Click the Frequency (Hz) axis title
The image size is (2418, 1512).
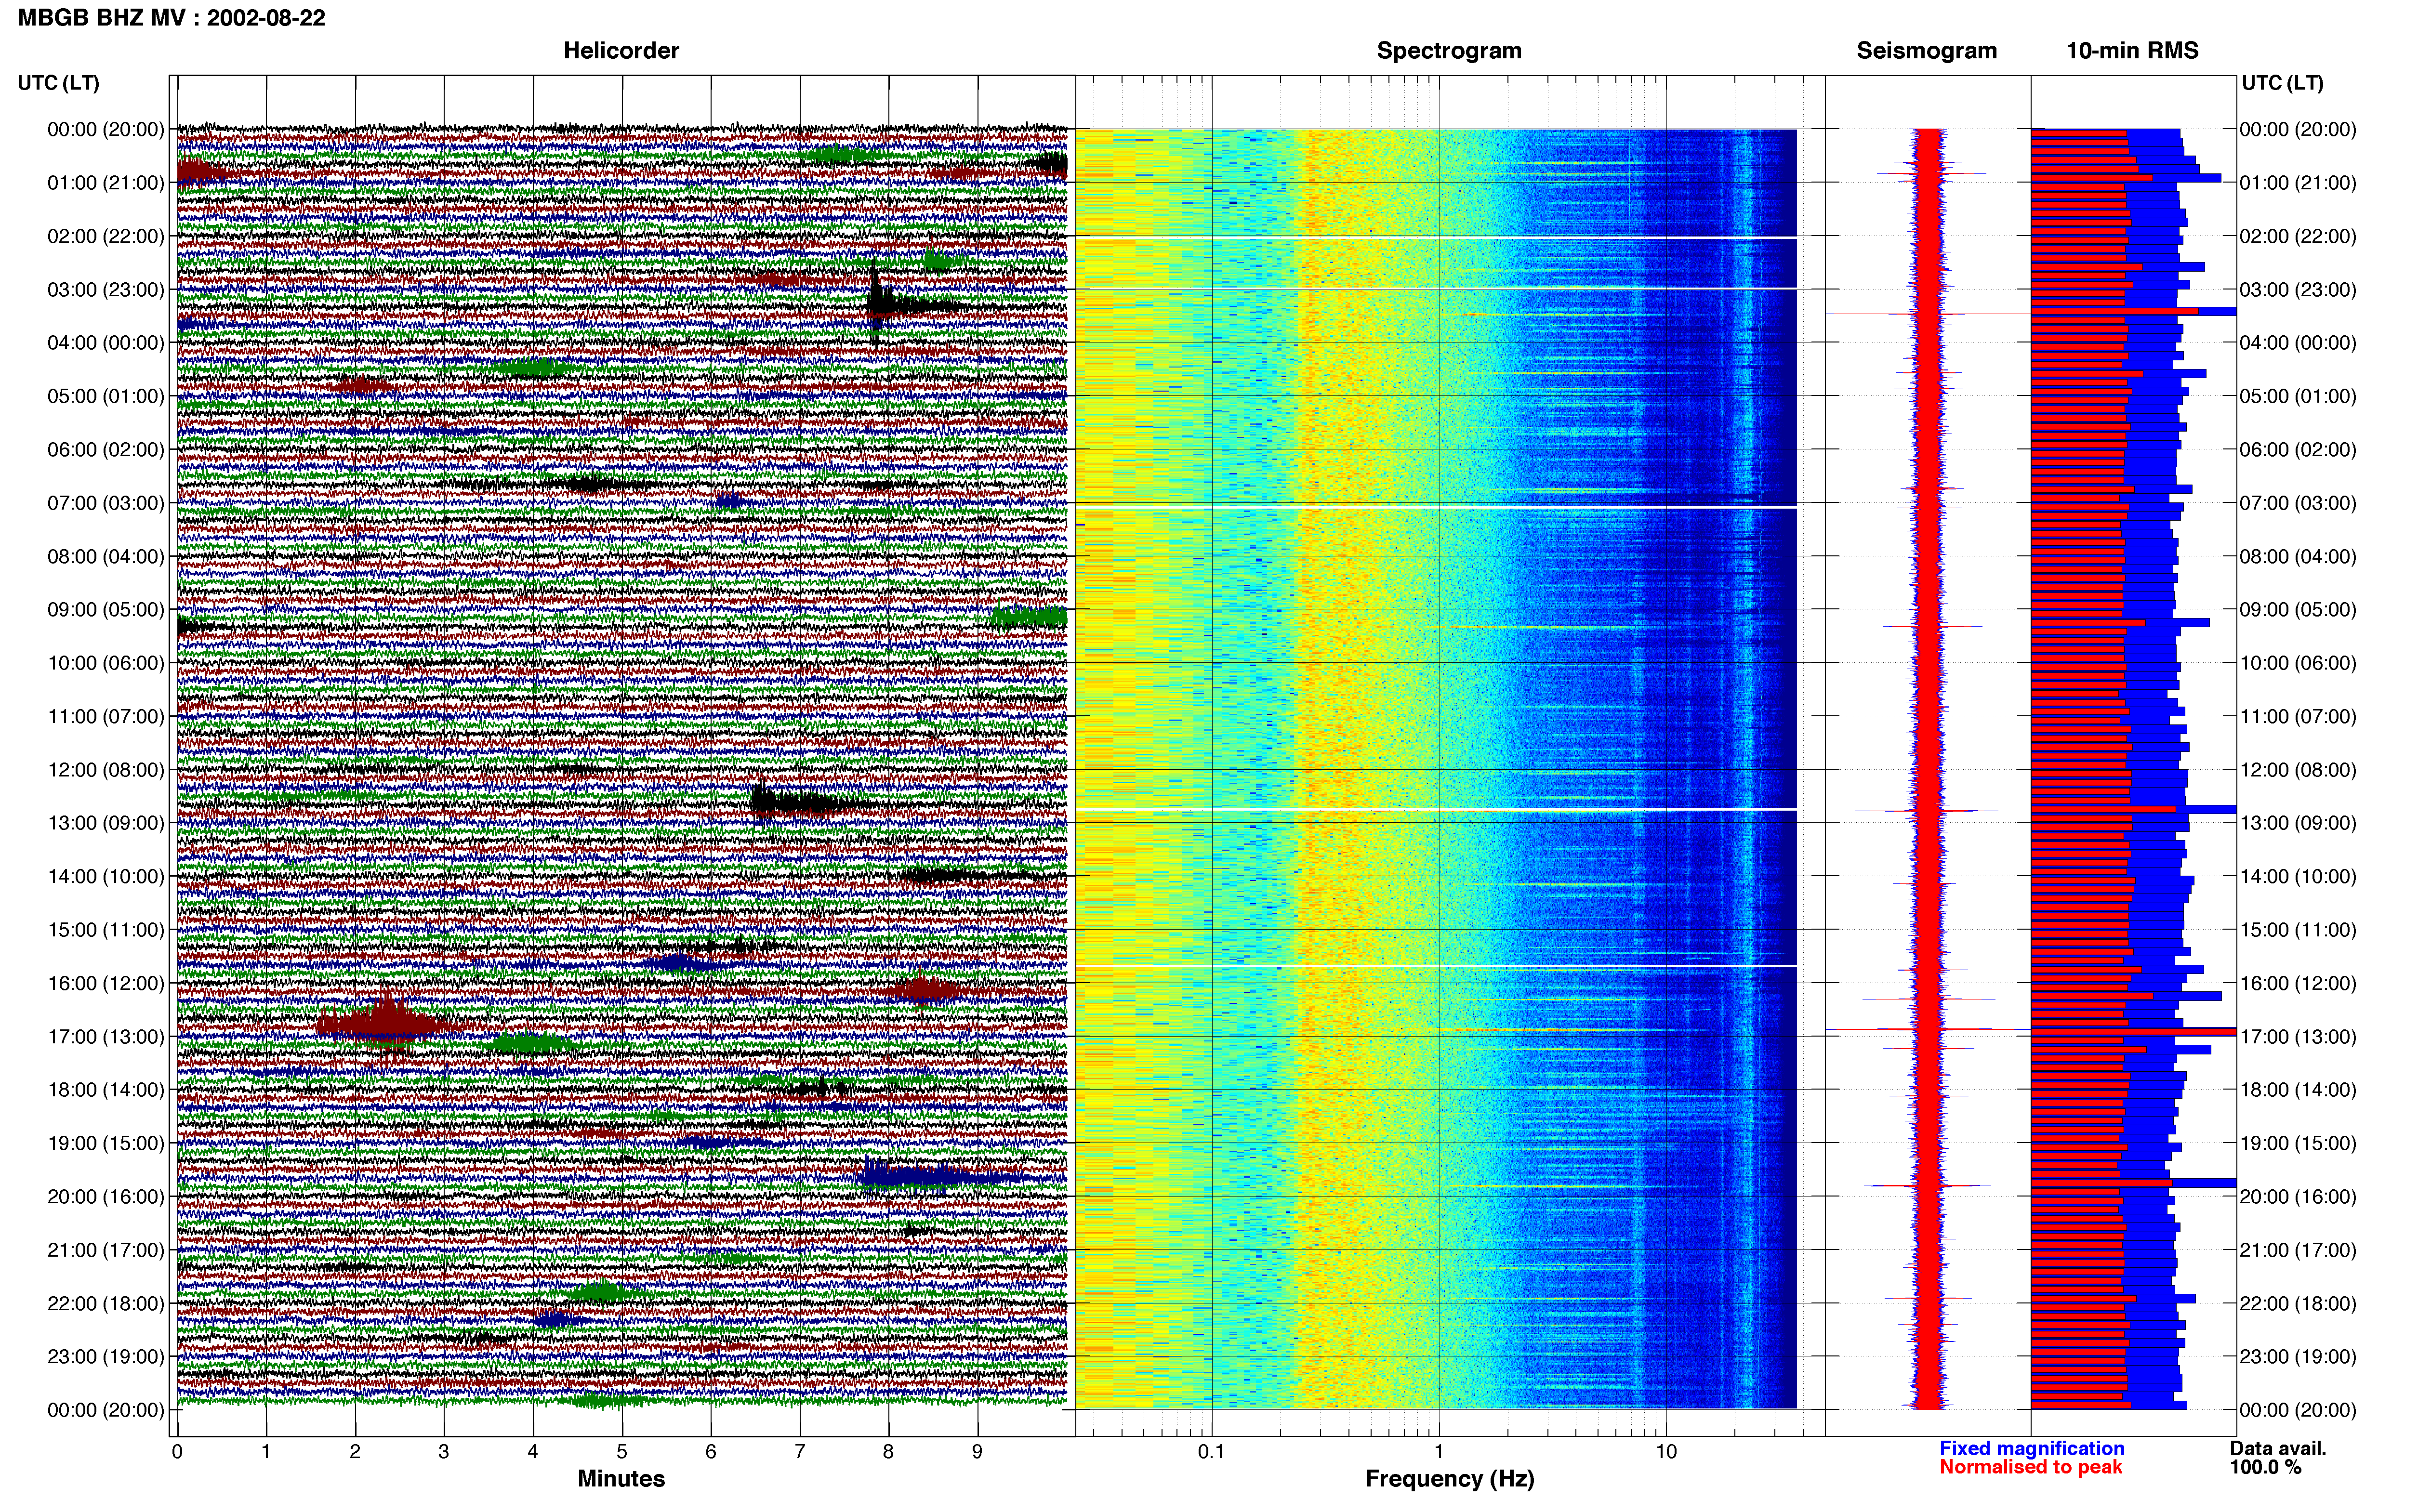tap(1449, 1479)
